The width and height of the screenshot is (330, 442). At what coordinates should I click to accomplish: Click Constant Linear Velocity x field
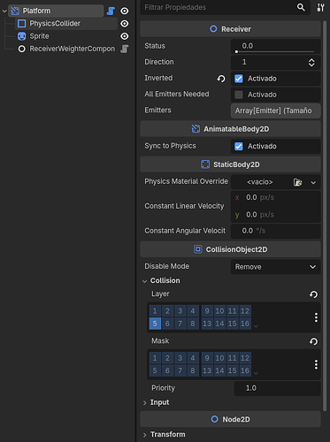[276, 197]
